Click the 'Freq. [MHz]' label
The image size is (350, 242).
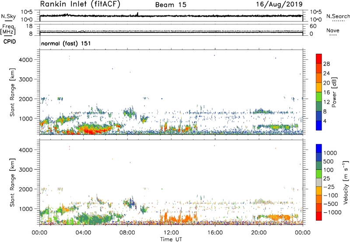(8, 30)
